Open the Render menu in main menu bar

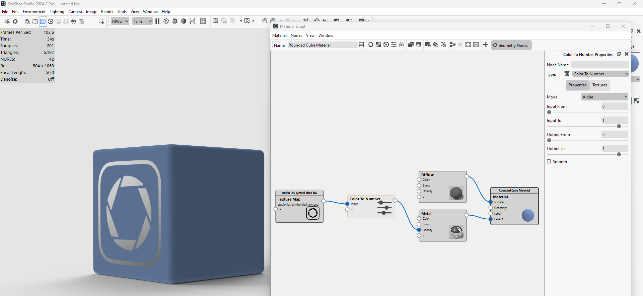coord(108,11)
